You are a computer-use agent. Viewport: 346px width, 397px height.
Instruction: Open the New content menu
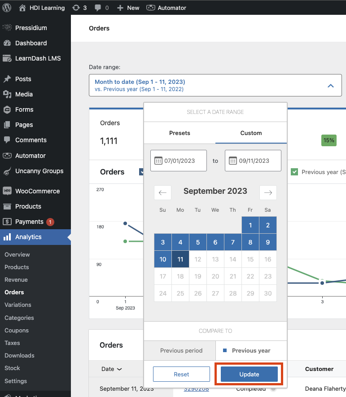tap(128, 8)
